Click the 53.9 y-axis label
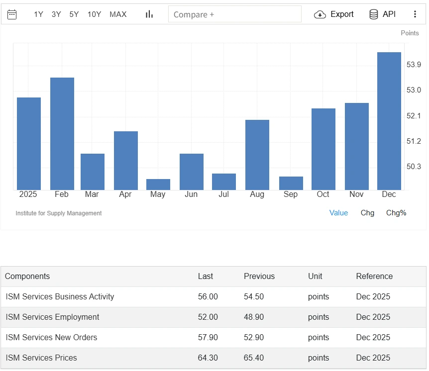Viewport: 429px width, 371px height. (x=414, y=65)
